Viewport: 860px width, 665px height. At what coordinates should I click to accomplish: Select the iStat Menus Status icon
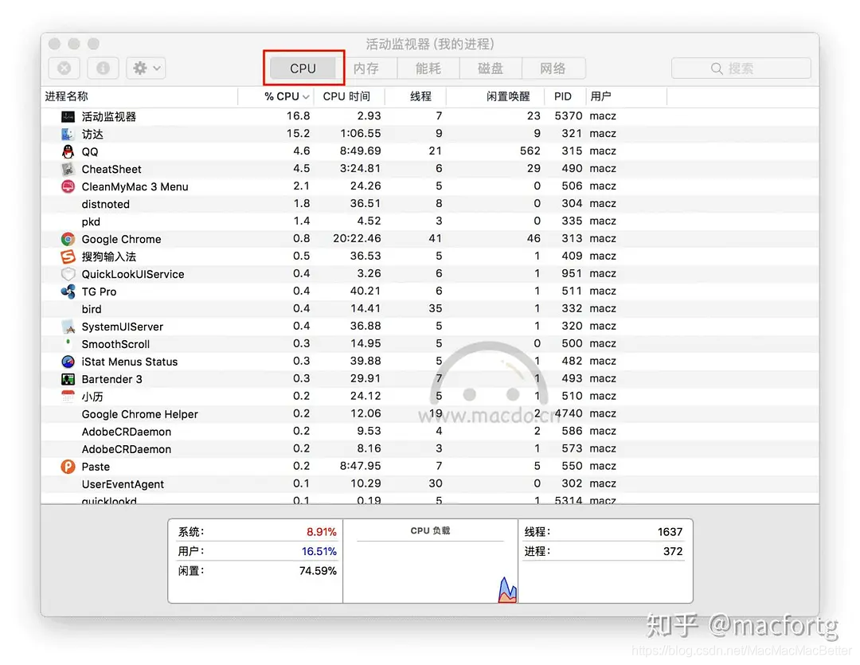pyautogui.click(x=68, y=362)
